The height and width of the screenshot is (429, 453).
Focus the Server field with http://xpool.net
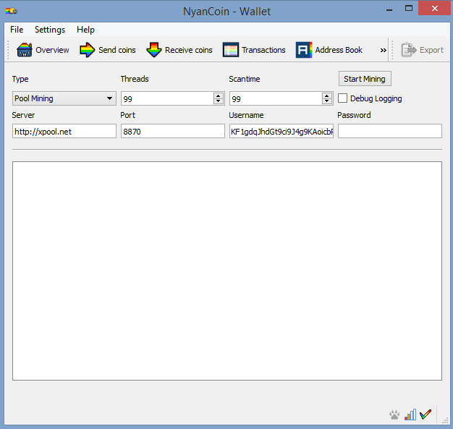(x=64, y=131)
